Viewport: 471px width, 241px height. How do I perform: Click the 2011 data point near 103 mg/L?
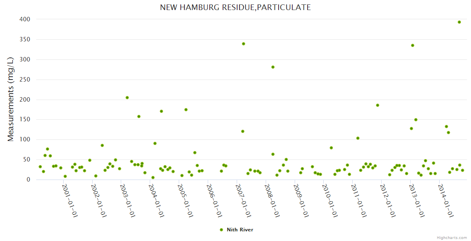coord(358,138)
